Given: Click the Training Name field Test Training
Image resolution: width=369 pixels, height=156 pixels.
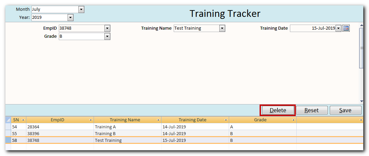Looking at the screenshot, I should 197,28.
